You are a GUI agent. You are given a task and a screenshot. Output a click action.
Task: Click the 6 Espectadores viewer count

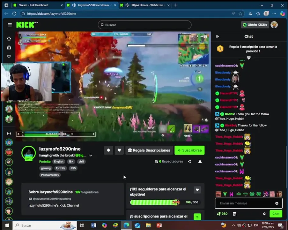(169, 161)
